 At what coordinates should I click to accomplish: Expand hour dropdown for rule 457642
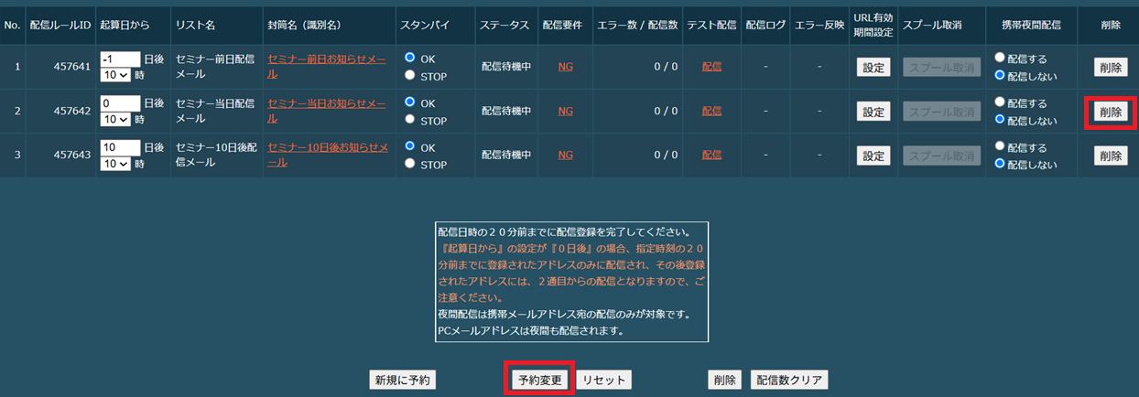tap(115, 119)
